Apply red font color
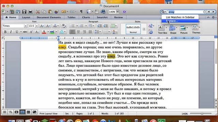 tap(44, 32)
